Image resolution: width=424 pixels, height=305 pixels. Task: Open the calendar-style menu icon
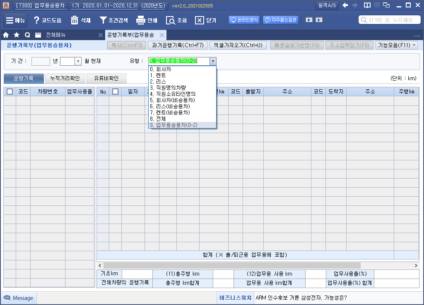38,35
